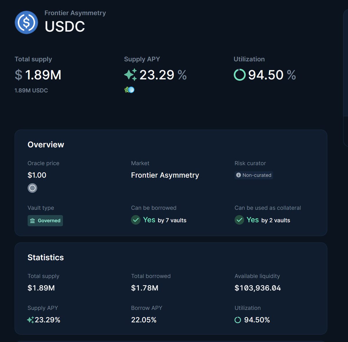
Task: Click the USDC page title
Action: click(65, 27)
